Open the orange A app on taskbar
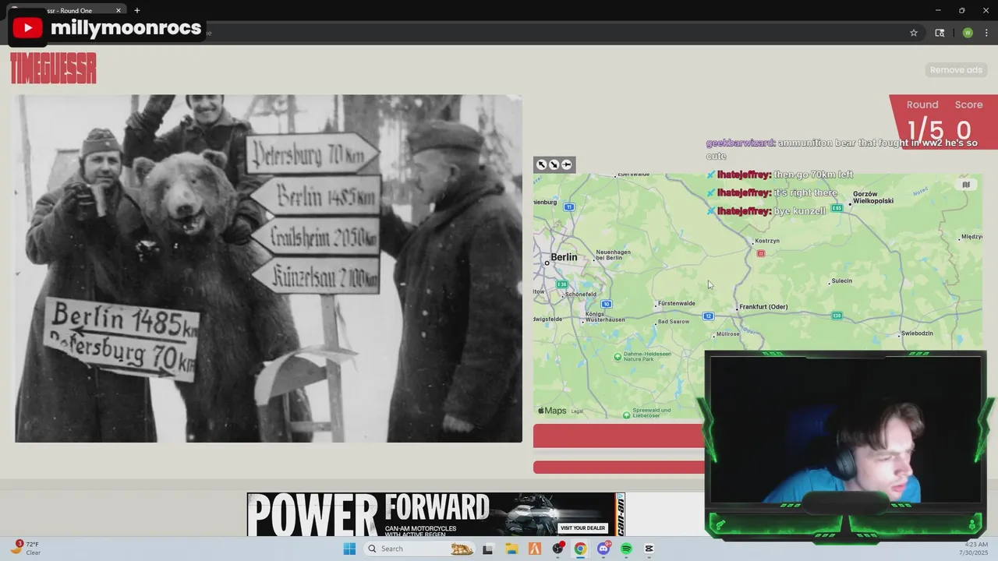998x561 pixels. pos(535,549)
